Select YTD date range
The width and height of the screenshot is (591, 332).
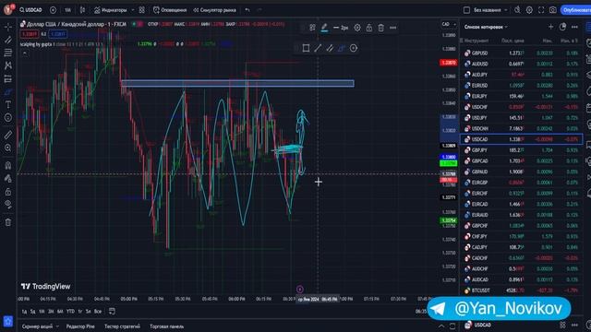(x=70, y=312)
